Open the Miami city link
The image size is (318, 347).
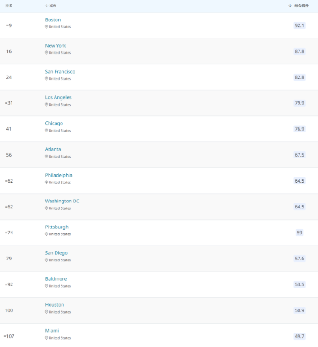[x=52, y=331]
